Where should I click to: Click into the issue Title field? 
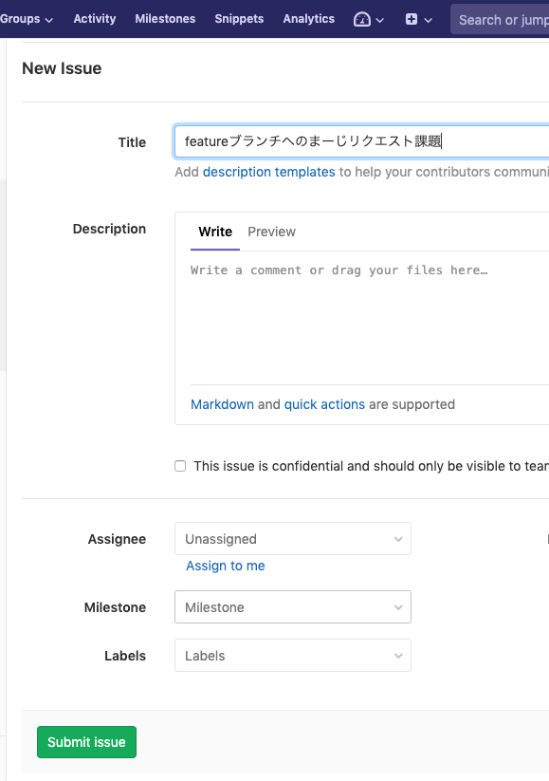pyautogui.click(x=361, y=141)
